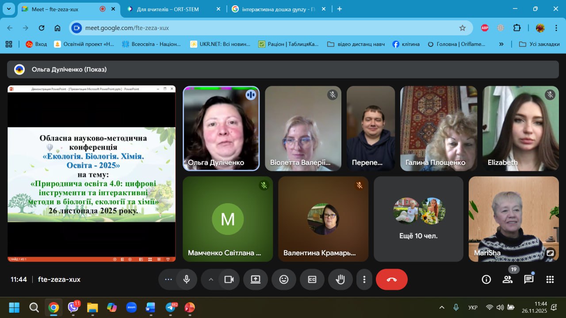Open the emoji reaction picker
Viewport: 566px width, 318px height.
(x=284, y=279)
